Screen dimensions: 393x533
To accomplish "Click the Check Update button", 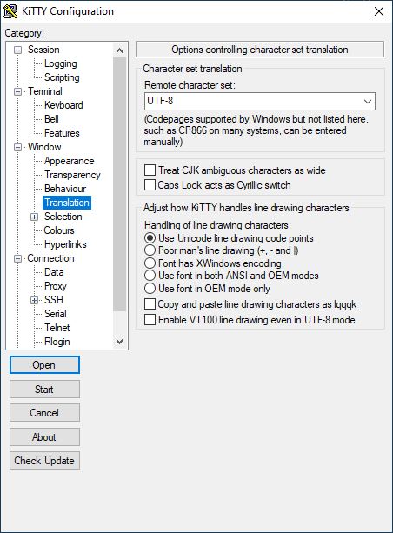I will click(x=44, y=461).
